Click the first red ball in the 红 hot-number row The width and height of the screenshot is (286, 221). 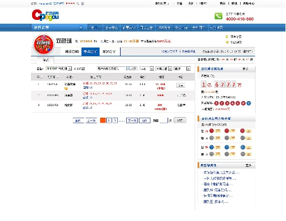tap(211, 131)
